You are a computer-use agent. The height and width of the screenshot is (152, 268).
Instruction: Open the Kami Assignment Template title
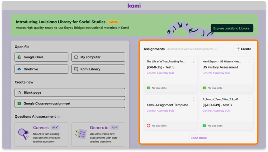167,105
